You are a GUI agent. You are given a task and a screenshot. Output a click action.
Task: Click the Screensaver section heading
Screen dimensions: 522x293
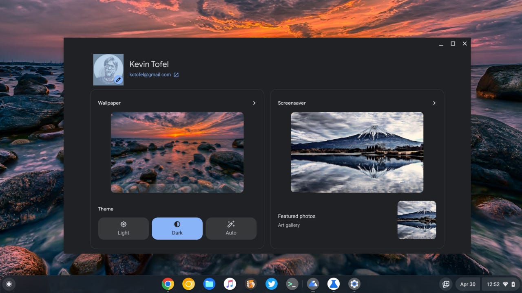pos(292,103)
